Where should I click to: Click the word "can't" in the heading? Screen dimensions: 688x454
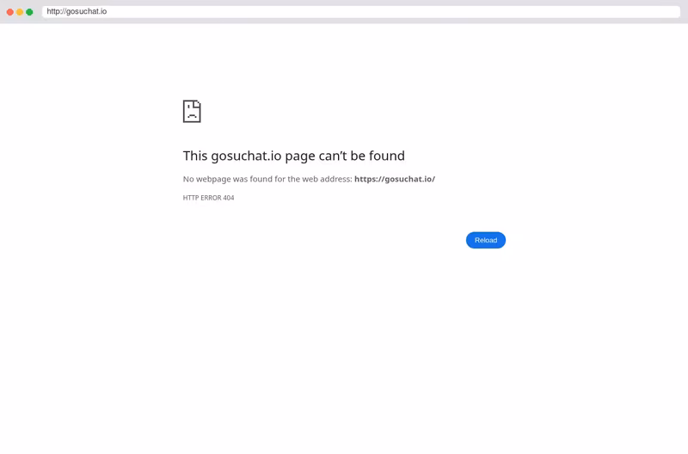333,156
